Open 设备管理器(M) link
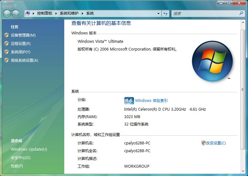 coord(23,35)
